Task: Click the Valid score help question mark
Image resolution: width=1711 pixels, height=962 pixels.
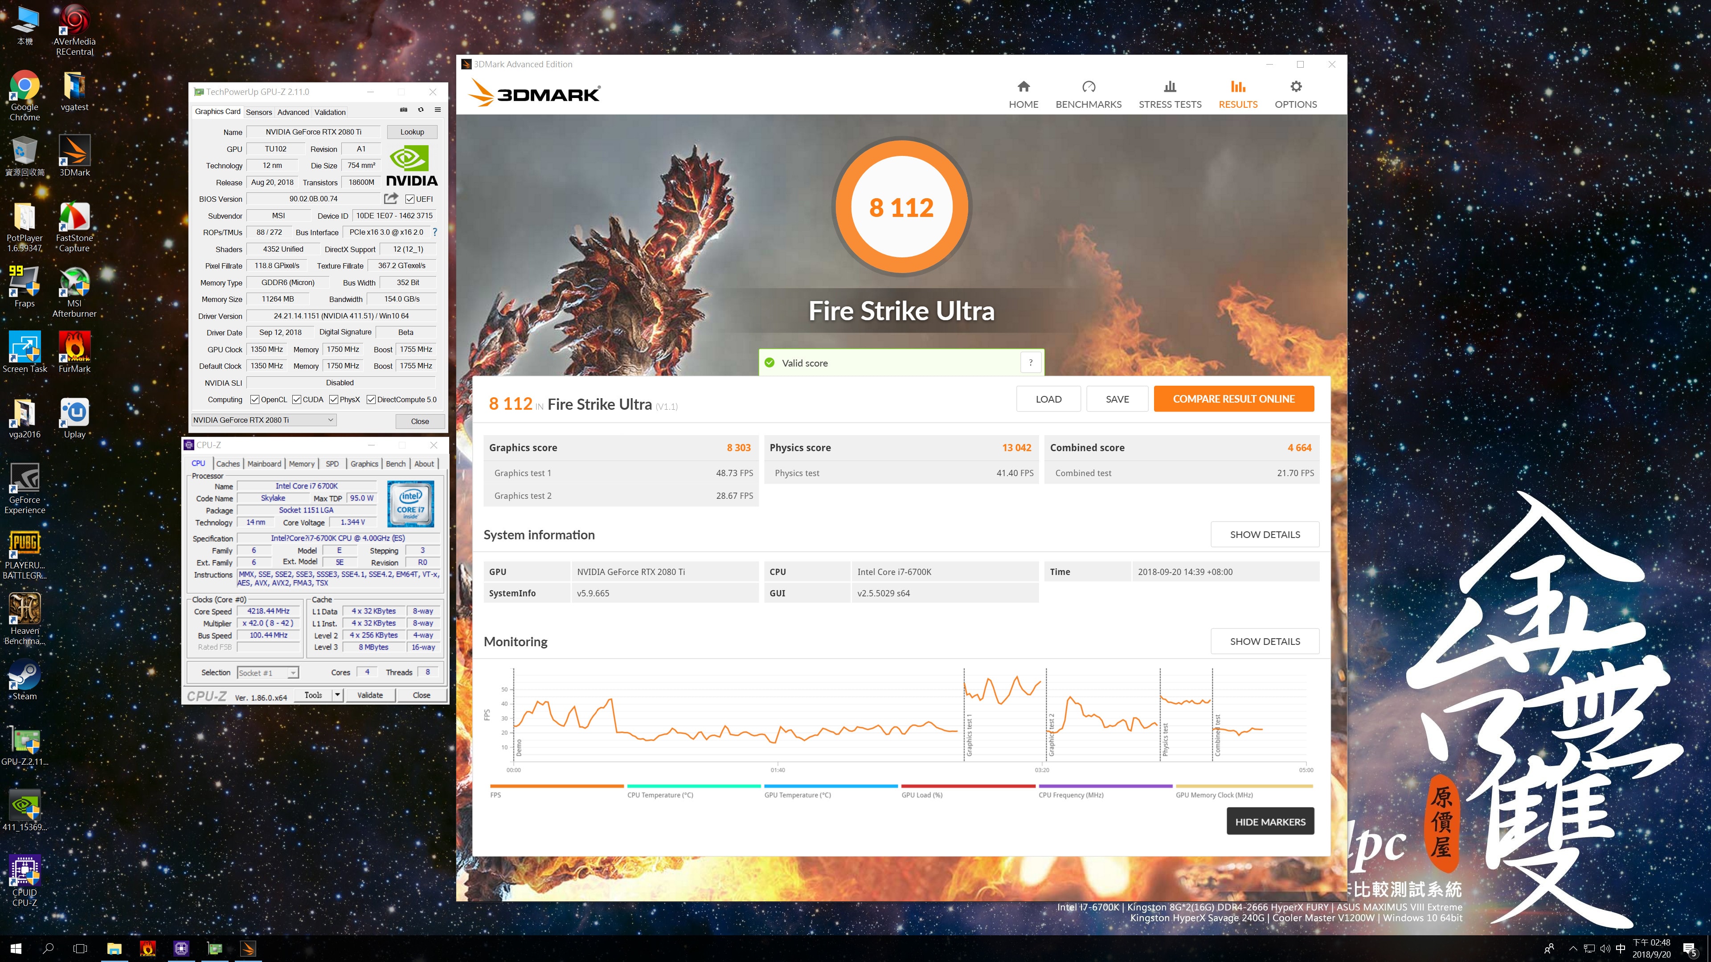Action: pyautogui.click(x=1030, y=363)
